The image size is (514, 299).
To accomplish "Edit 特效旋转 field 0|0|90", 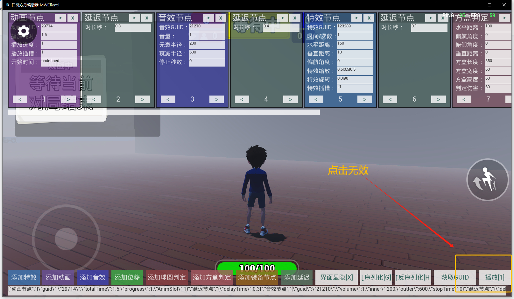I will (355, 79).
